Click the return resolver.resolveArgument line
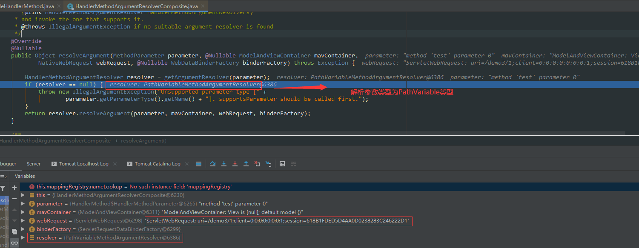The image size is (639, 248). click(x=168, y=114)
